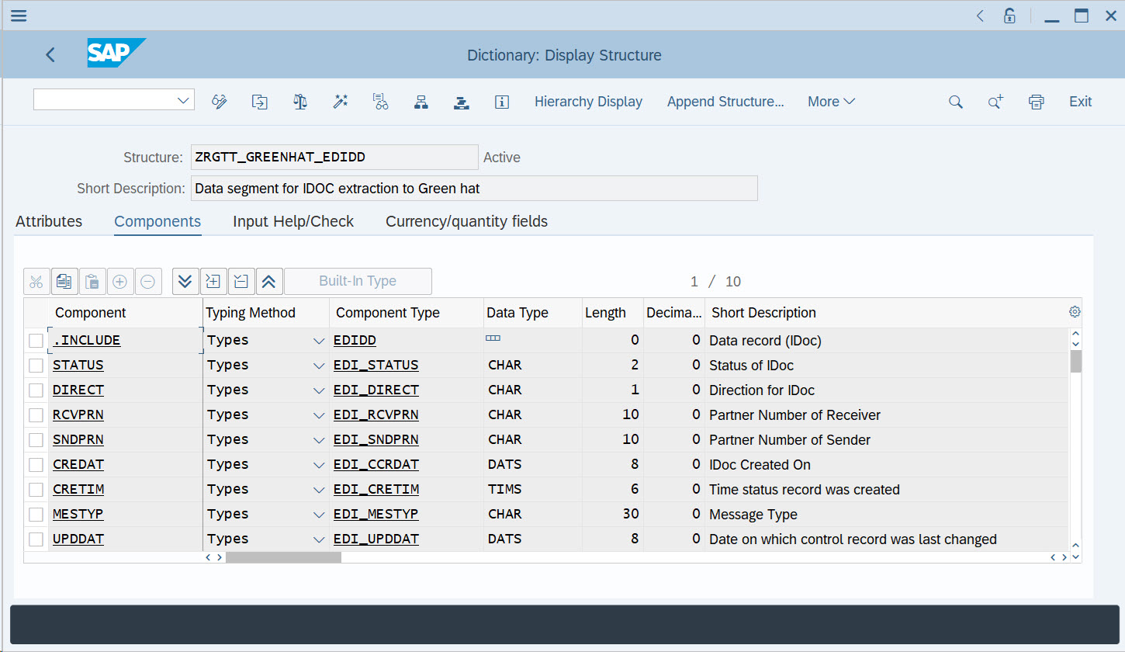The height and width of the screenshot is (652, 1125).
Task: Open Typing Method dropdown for DIRECT row
Action: click(x=318, y=390)
